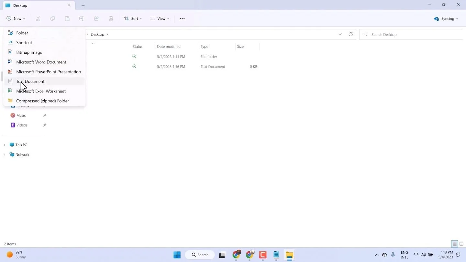Create a Microsoft Excel Worksheet
466x262 pixels.
click(44, 91)
